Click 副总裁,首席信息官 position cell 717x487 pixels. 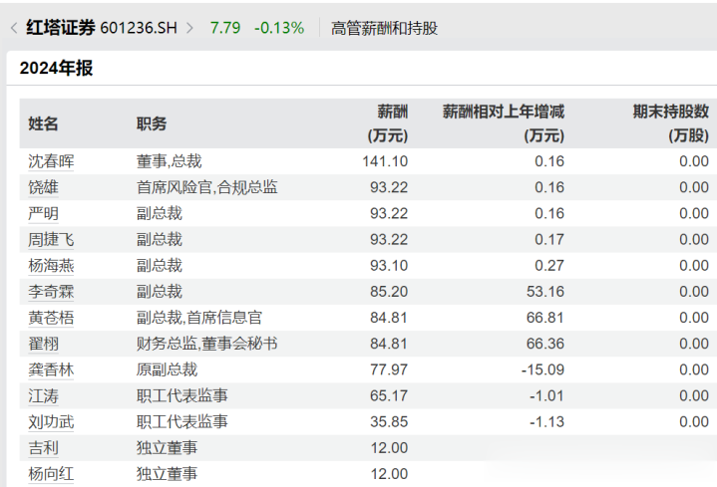pyautogui.click(x=198, y=318)
